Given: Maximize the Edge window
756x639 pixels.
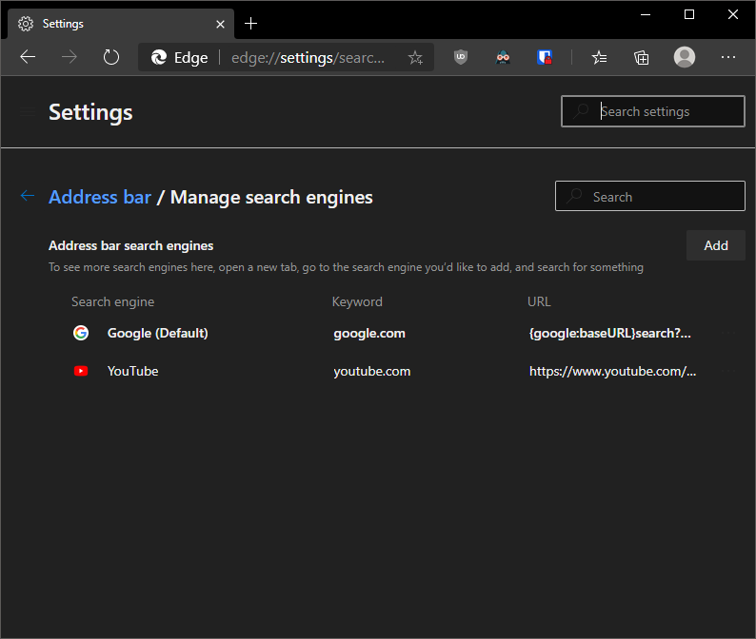Looking at the screenshot, I should coord(689,14).
